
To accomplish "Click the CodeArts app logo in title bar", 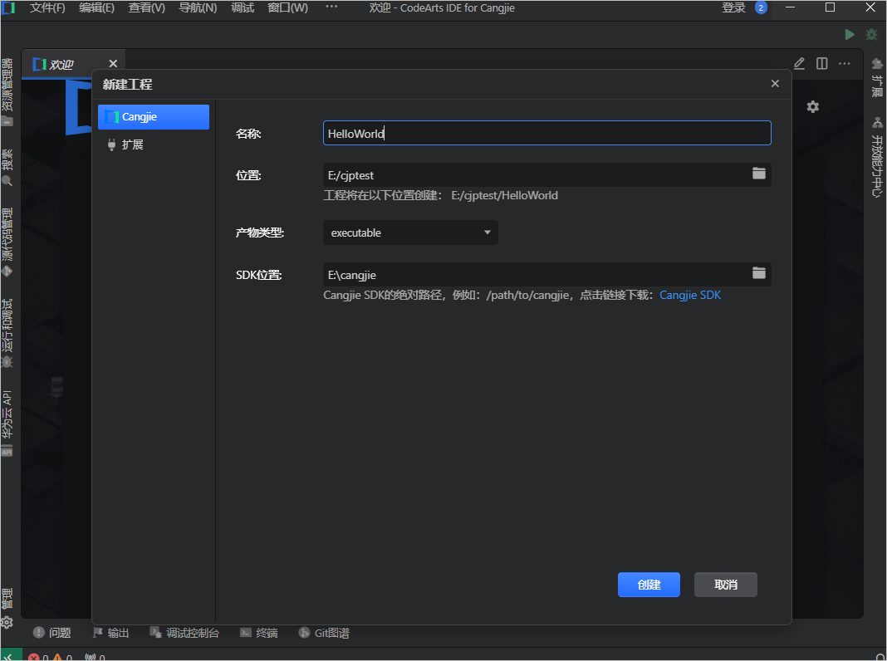I will point(8,8).
